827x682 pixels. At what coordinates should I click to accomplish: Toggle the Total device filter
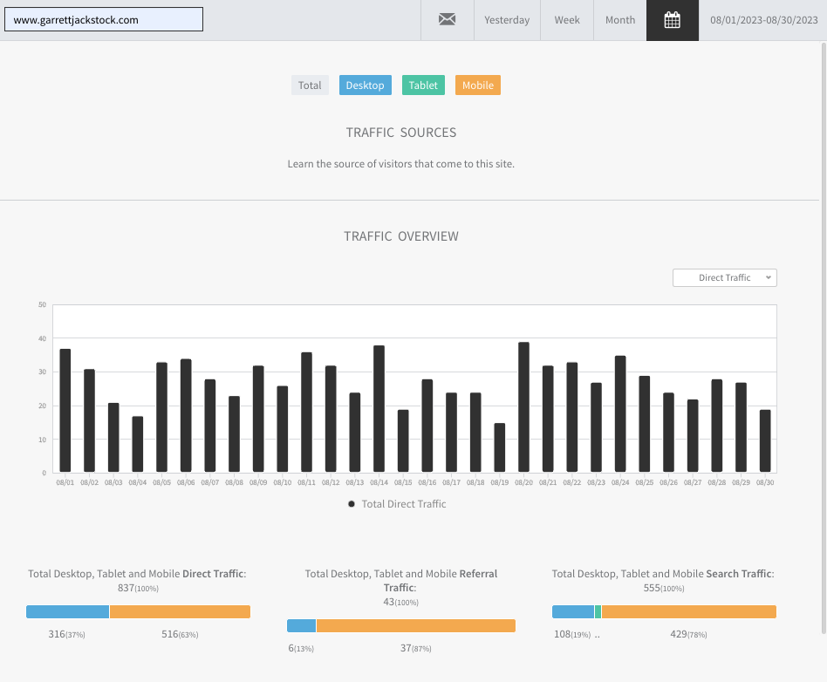coord(310,85)
